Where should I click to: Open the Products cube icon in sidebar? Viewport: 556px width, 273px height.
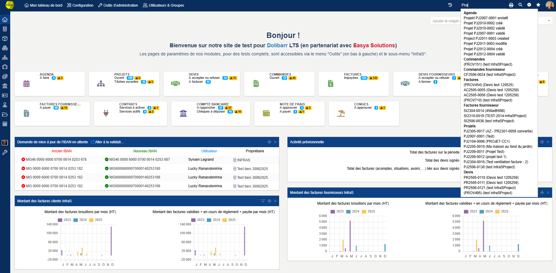(x=5, y=39)
